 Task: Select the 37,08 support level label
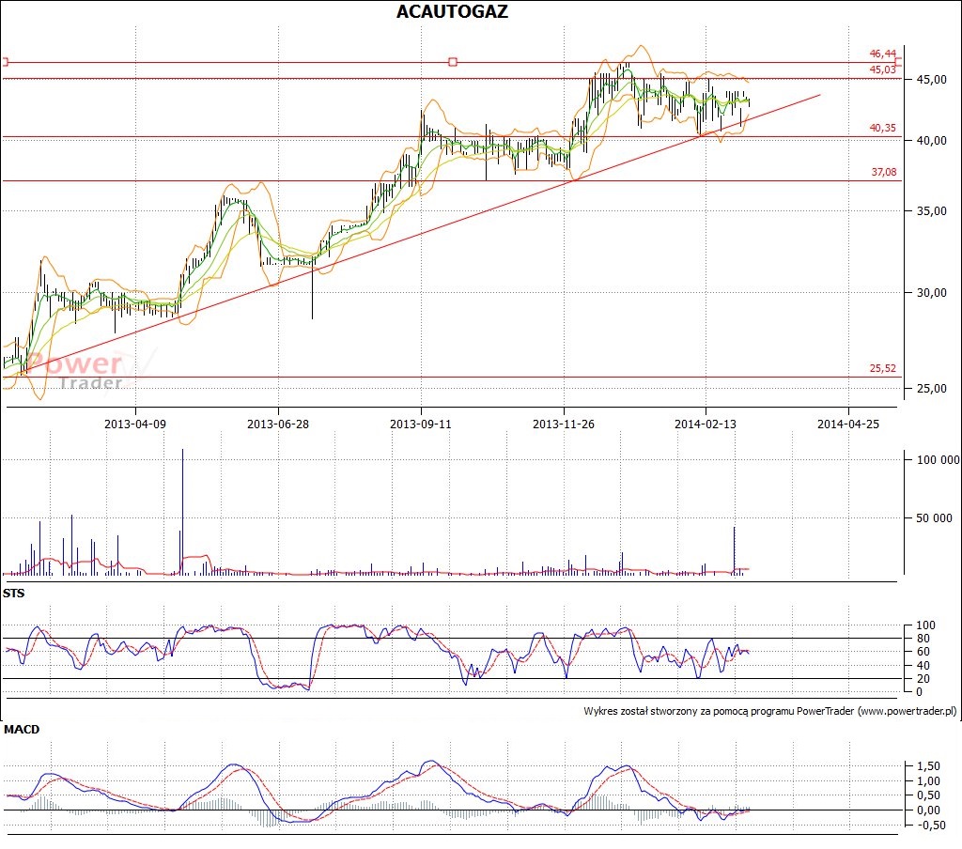click(883, 173)
